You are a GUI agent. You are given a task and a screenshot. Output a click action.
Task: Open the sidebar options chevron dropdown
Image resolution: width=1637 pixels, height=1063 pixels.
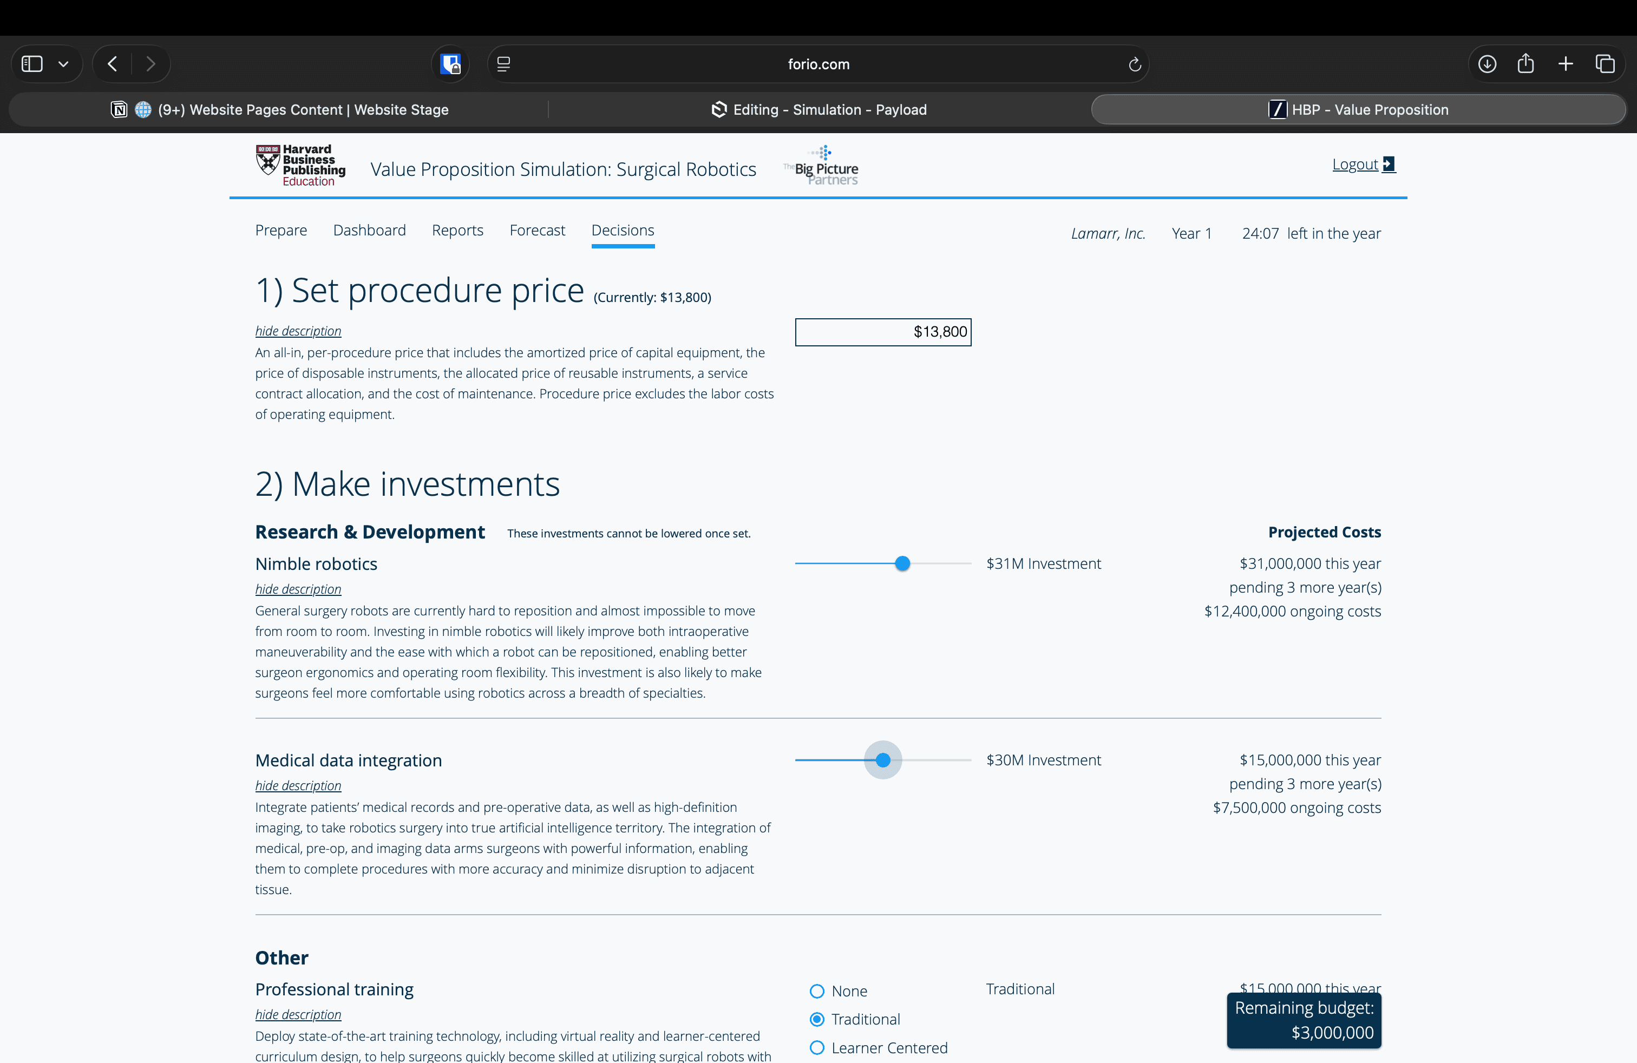coord(63,64)
